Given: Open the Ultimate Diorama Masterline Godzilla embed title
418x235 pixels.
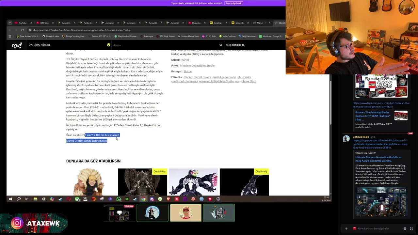Looking at the screenshot, I should click(378, 159).
